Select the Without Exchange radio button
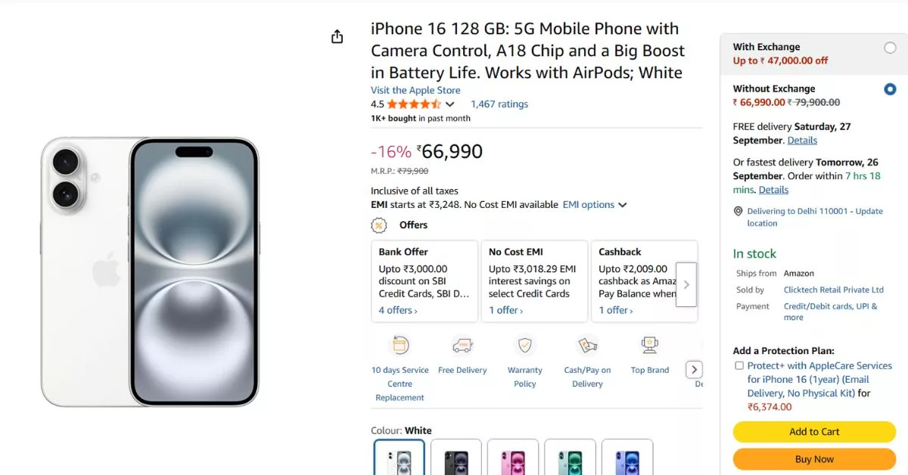Image resolution: width=908 pixels, height=475 pixels. pos(890,88)
